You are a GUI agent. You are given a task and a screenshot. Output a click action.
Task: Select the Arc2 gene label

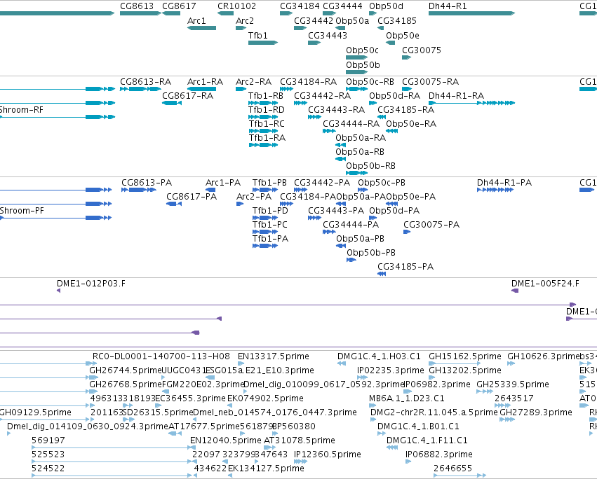(x=245, y=21)
